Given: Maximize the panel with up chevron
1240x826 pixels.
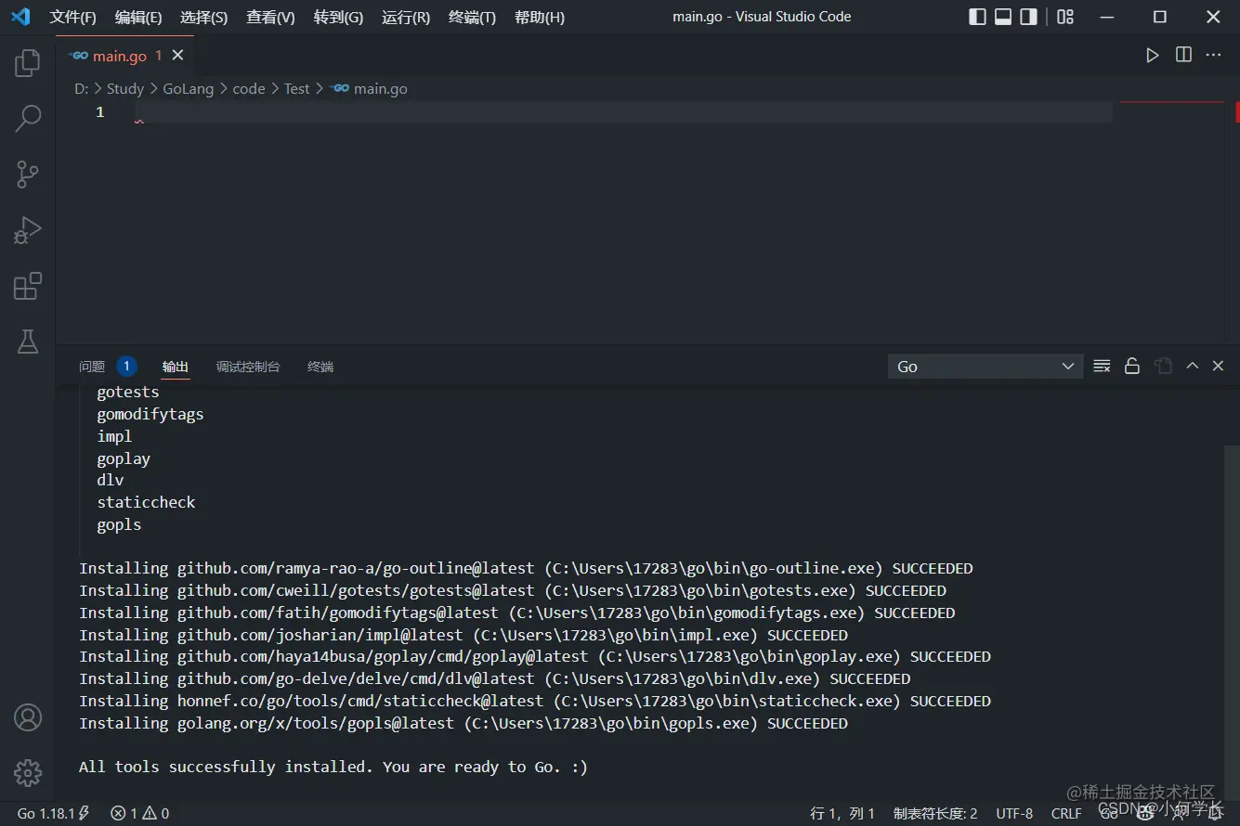Looking at the screenshot, I should coord(1193,366).
